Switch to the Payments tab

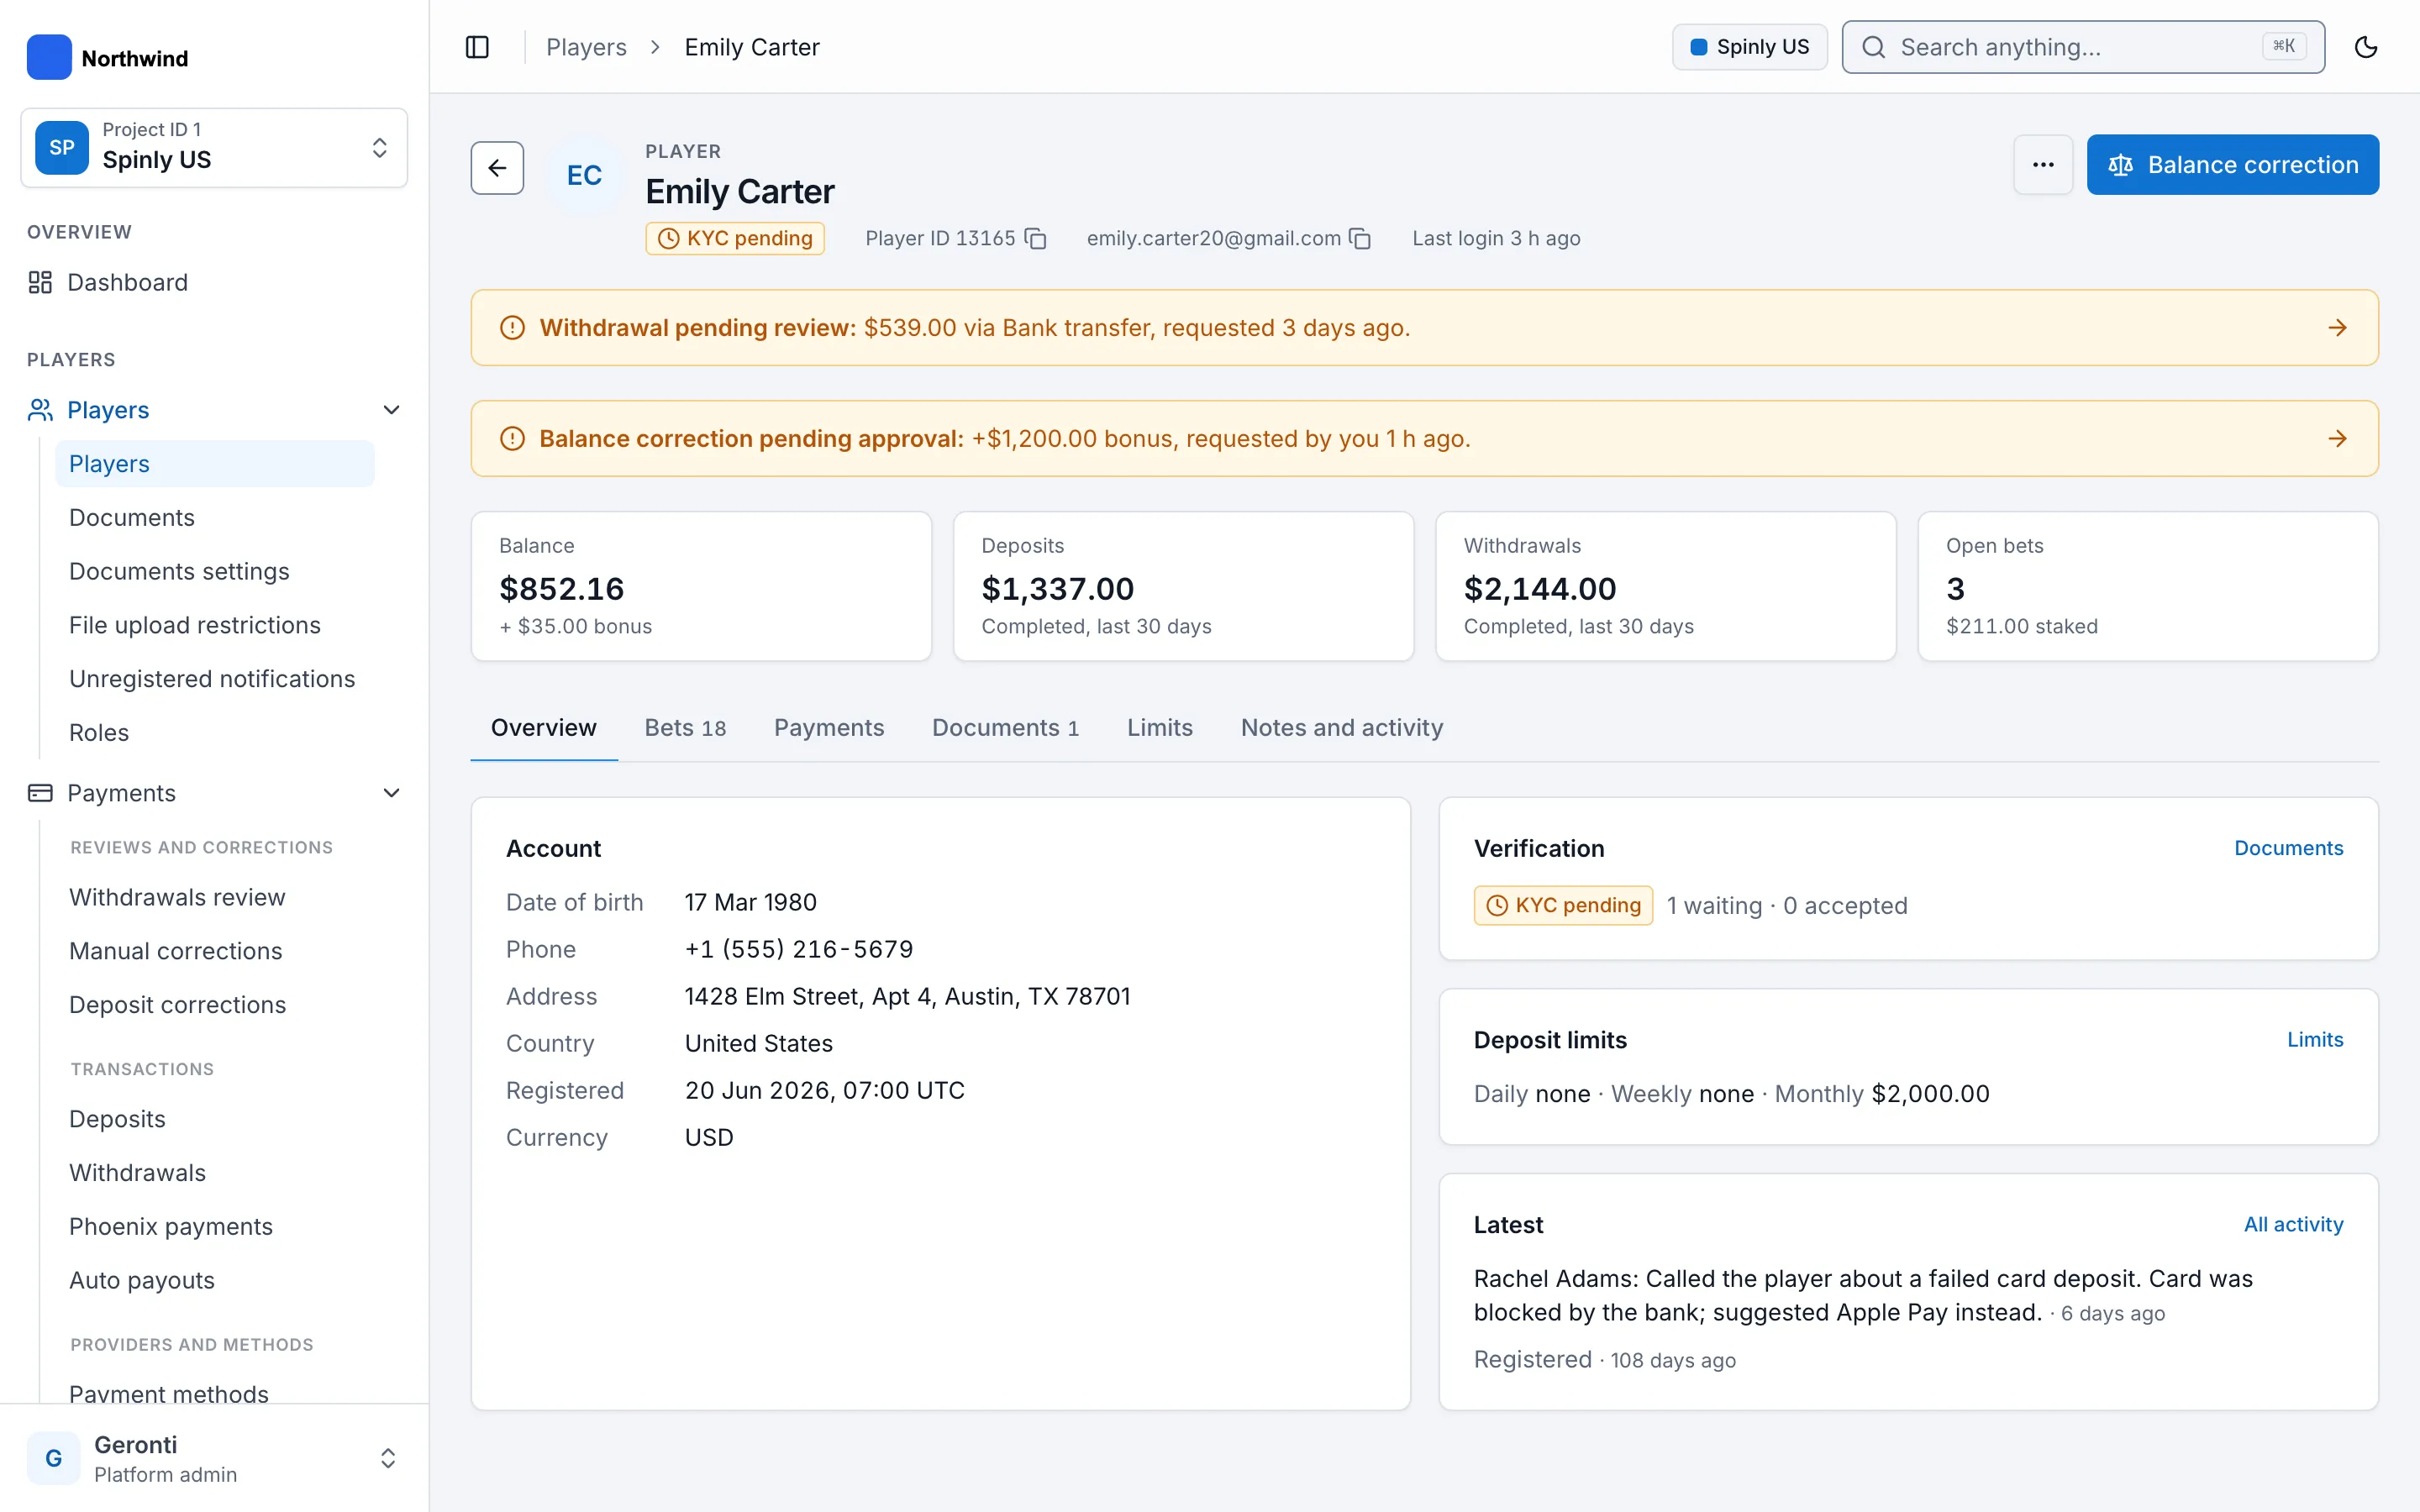pos(829,728)
